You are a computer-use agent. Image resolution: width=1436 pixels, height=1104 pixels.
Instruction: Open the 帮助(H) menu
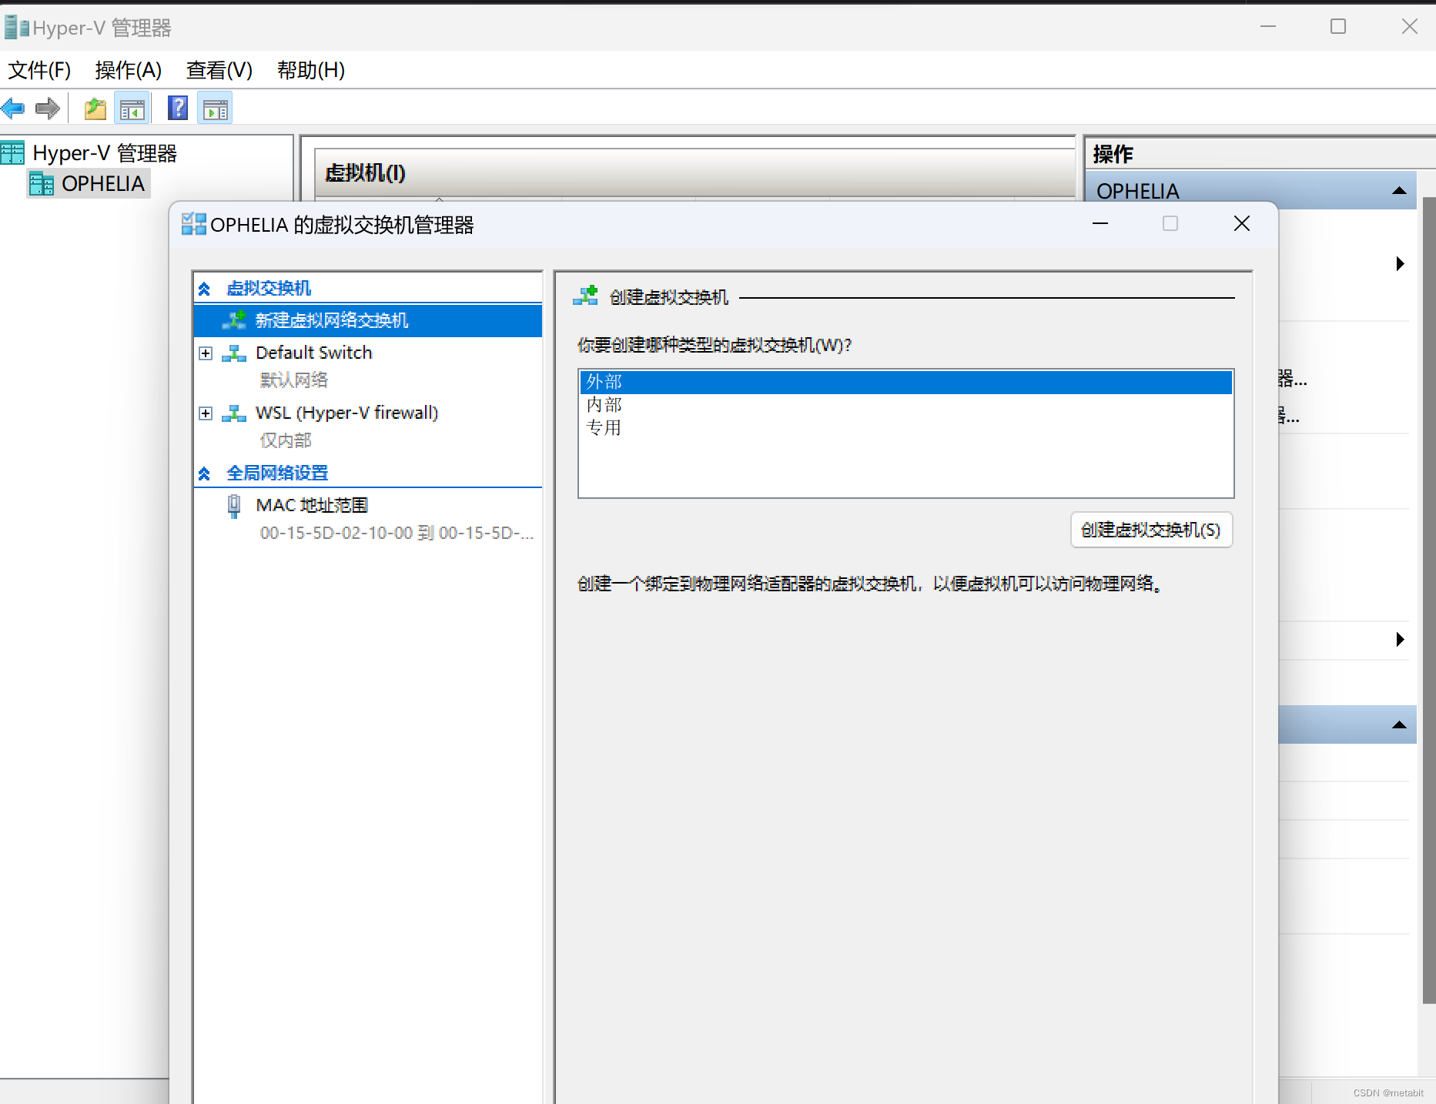[311, 70]
